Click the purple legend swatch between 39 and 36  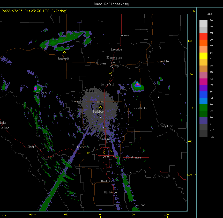point(203,88)
